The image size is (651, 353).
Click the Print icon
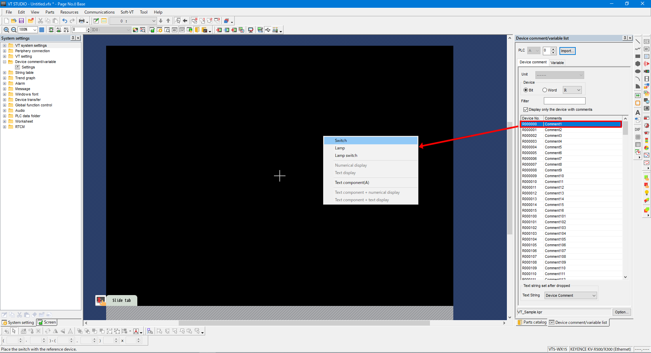[81, 21]
